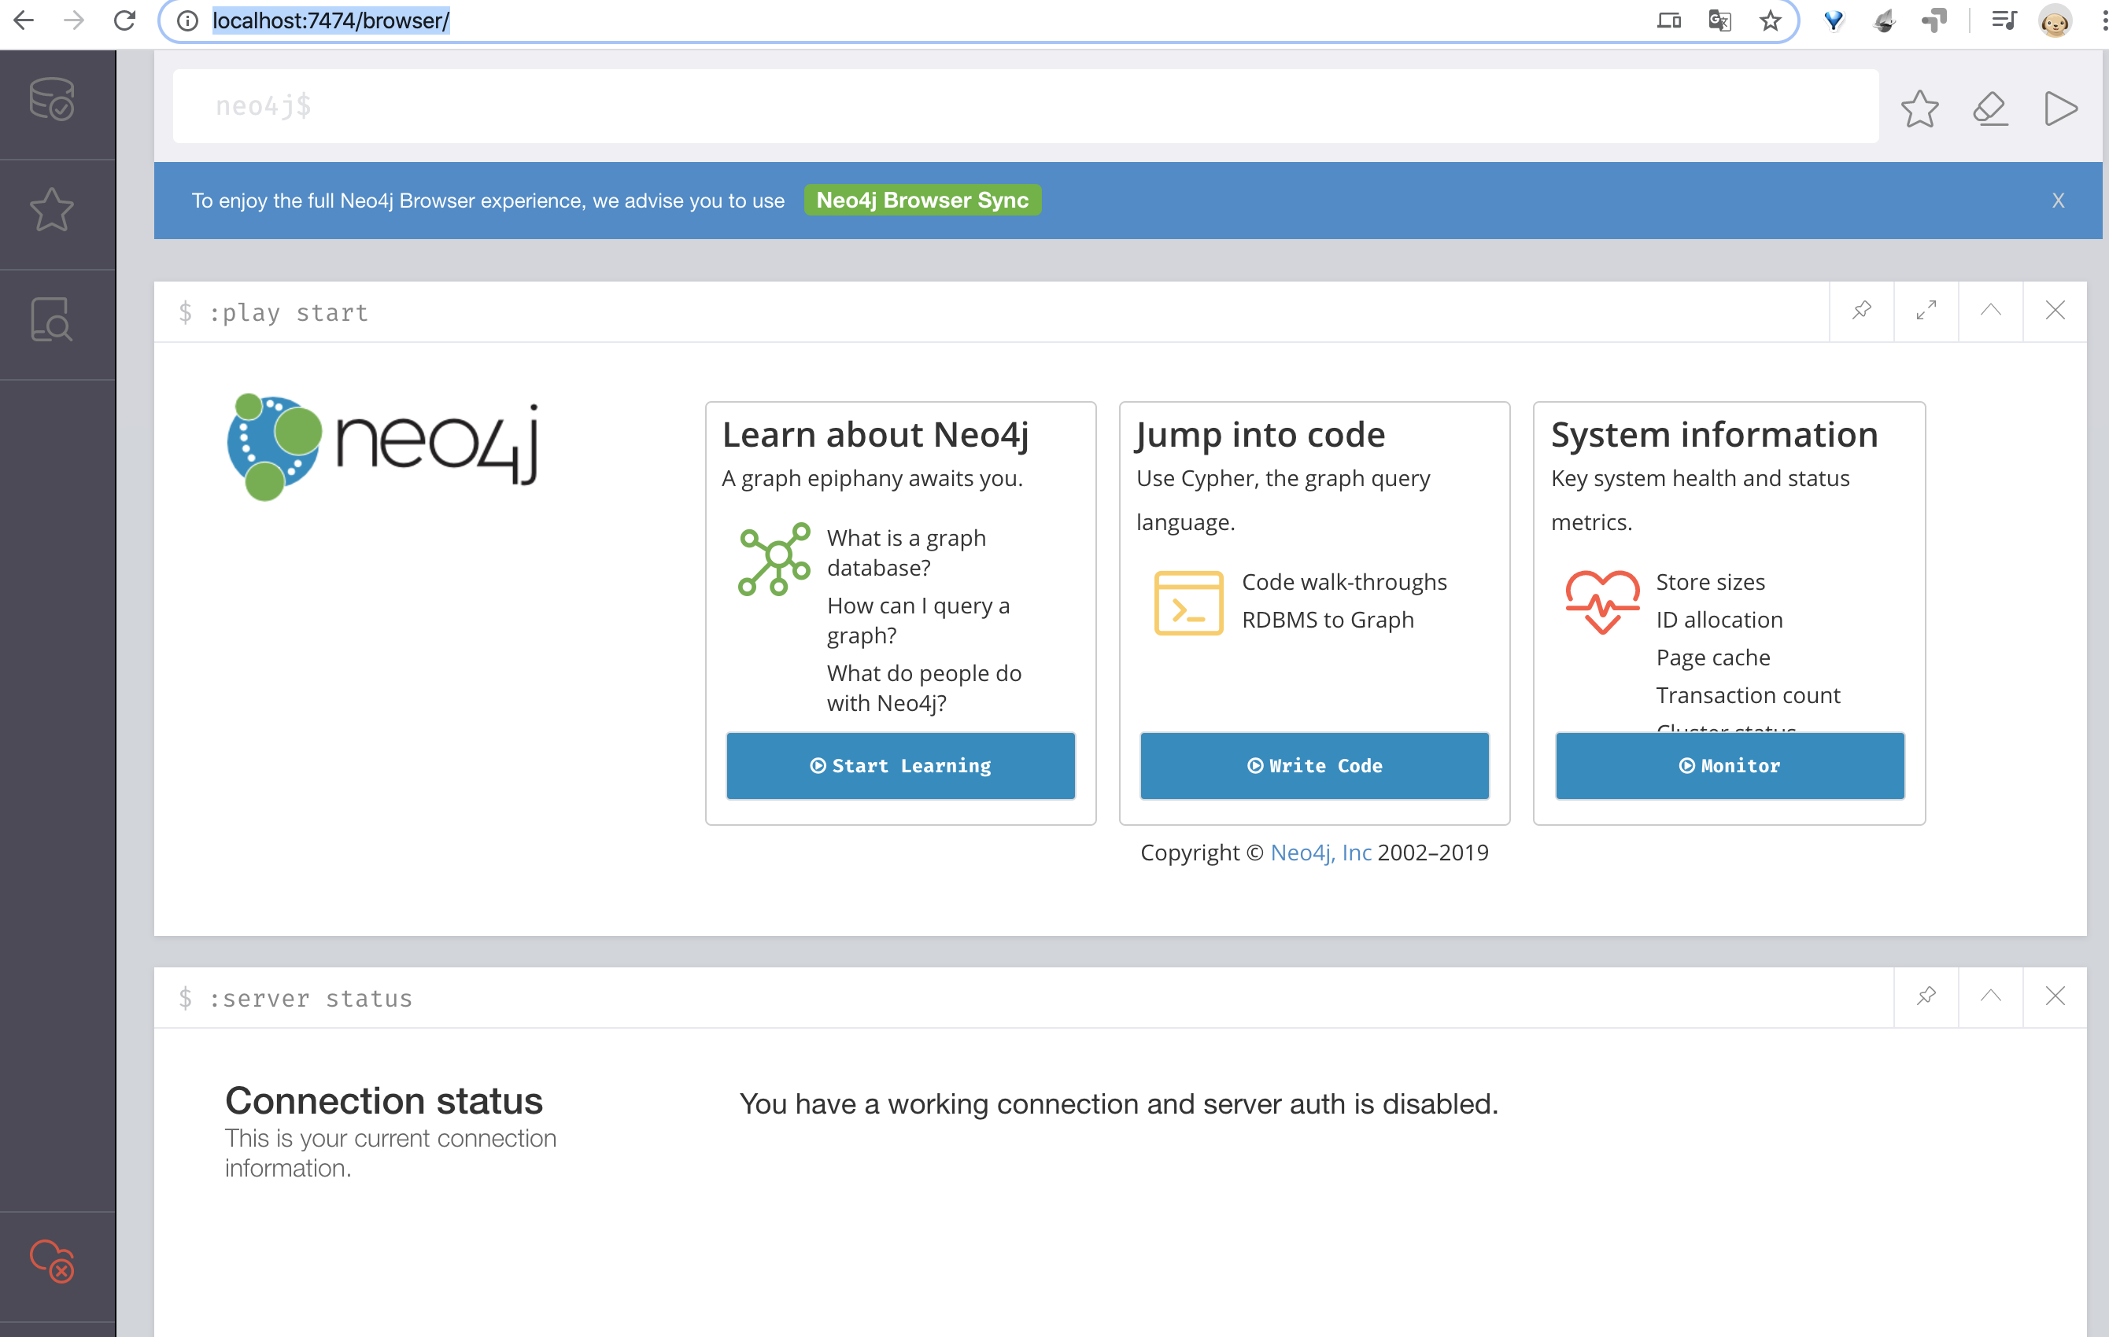
Task: Open the Documents search sidebar icon
Action: (52, 320)
